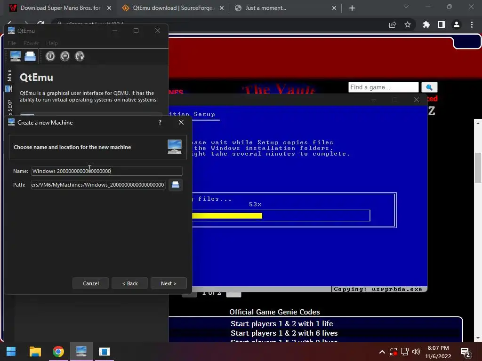This screenshot has height=361, width=482.
Task: Open File Explorer from taskbar
Action: [x=35, y=352]
